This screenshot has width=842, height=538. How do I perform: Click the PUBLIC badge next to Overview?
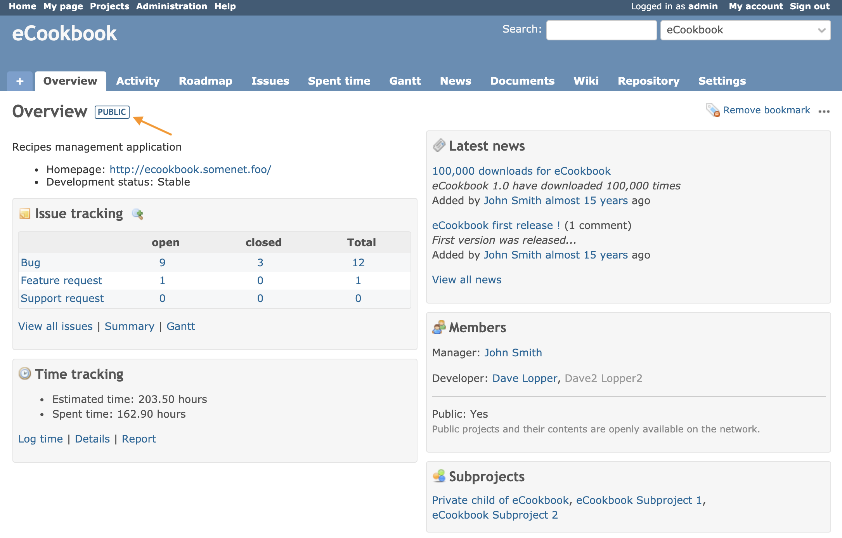(x=112, y=112)
